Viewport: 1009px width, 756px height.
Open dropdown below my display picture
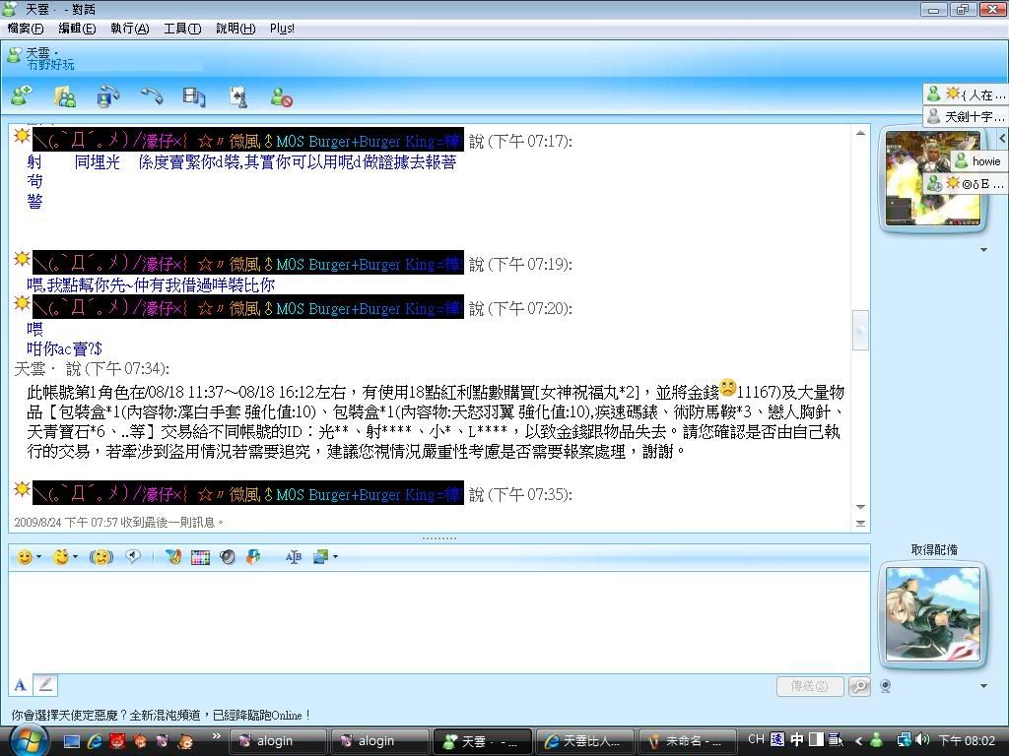tap(982, 686)
